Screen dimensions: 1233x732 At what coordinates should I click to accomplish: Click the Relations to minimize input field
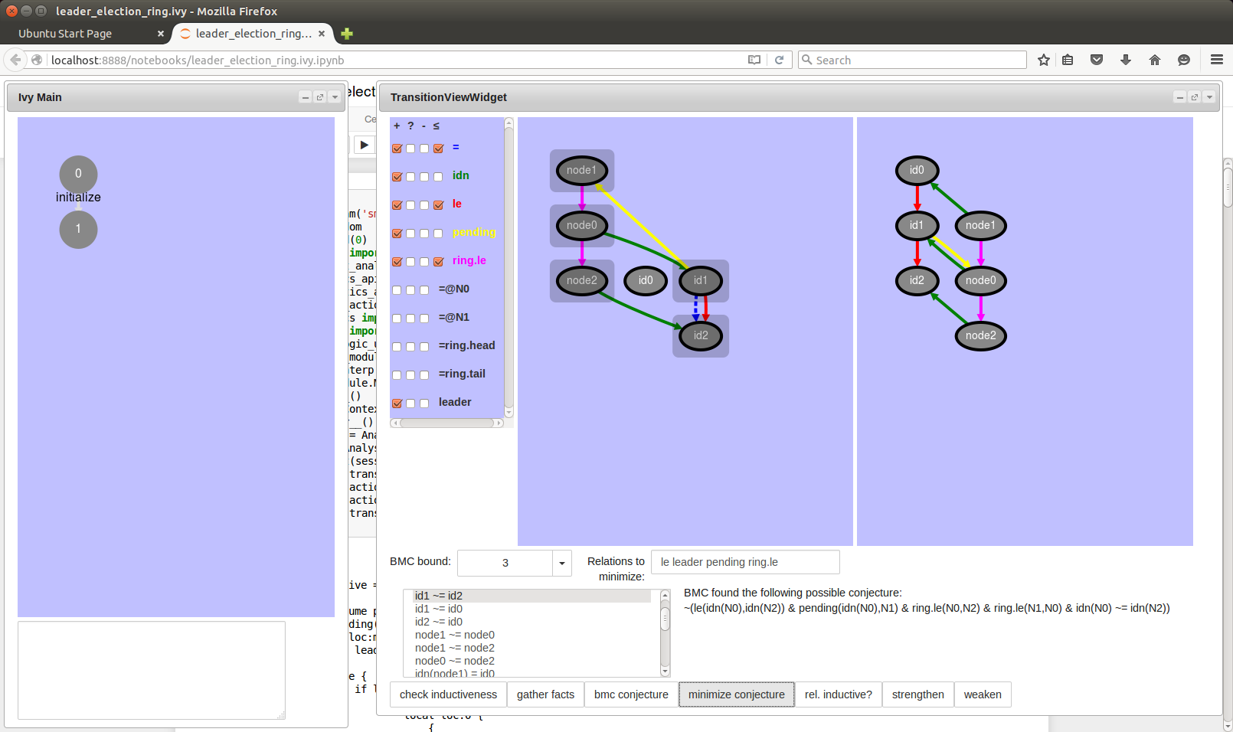[x=744, y=562]
